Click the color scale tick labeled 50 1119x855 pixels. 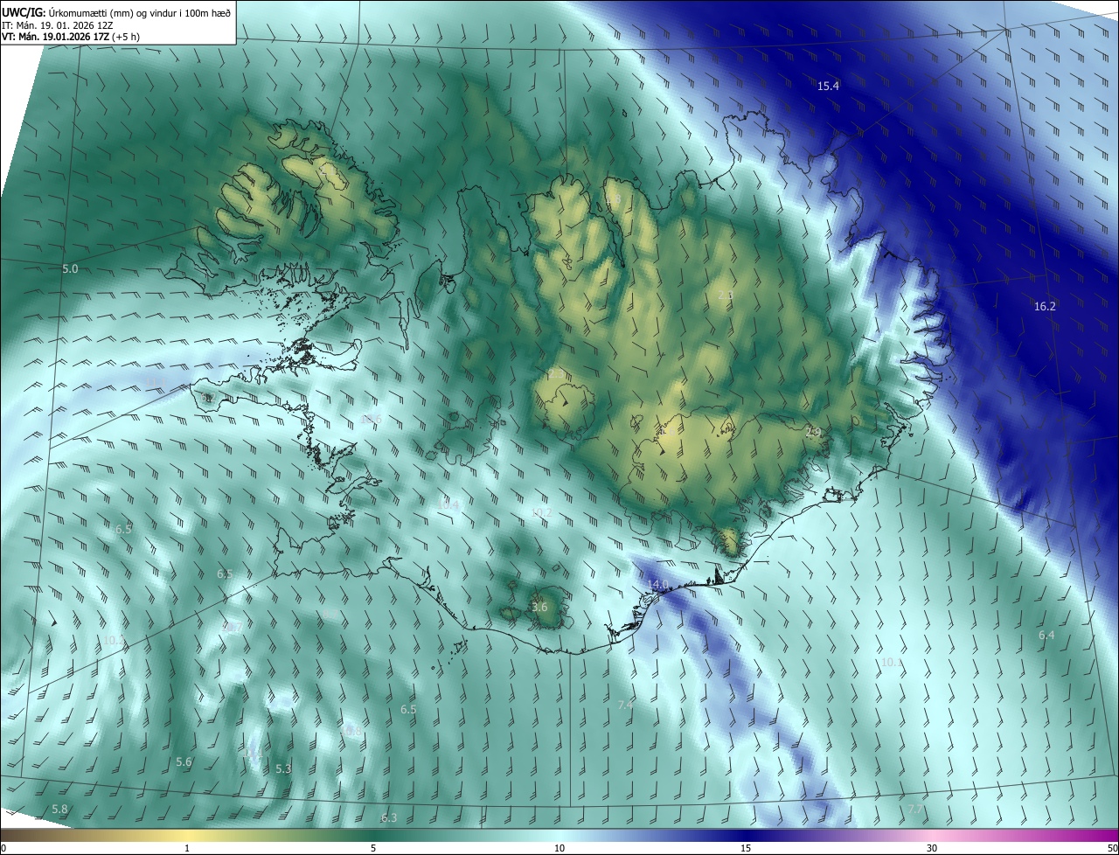[1112, 848]
